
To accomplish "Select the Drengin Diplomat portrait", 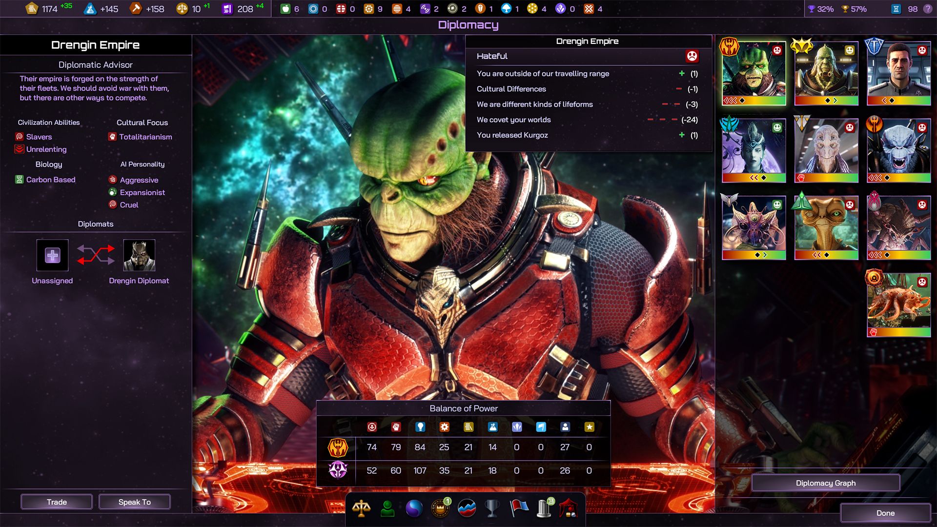I will click(139, 255).
